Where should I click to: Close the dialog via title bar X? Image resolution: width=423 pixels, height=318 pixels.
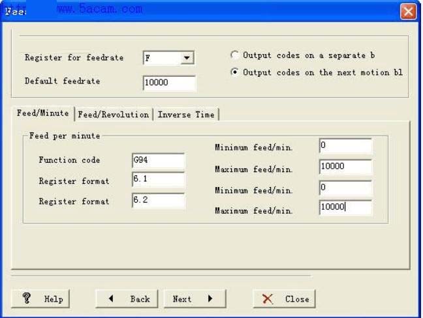408,12
